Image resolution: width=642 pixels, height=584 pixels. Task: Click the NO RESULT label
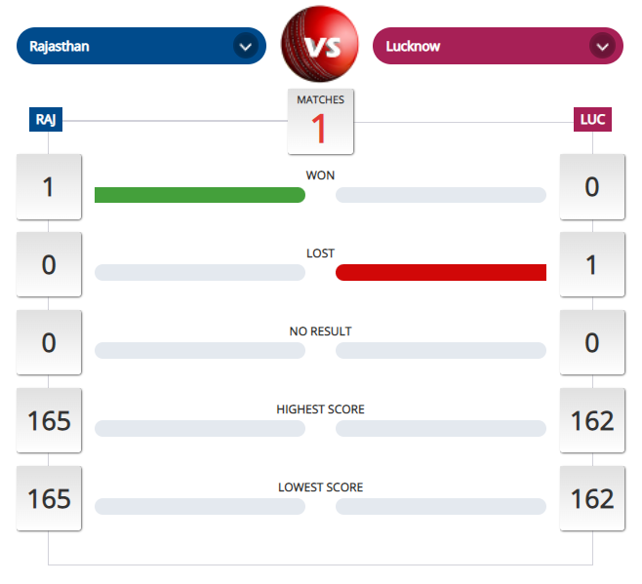pyautogui.click(x=320, y=331)
